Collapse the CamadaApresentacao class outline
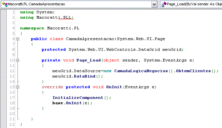Screen dimensions: 222x128 (x=17, y=39)
